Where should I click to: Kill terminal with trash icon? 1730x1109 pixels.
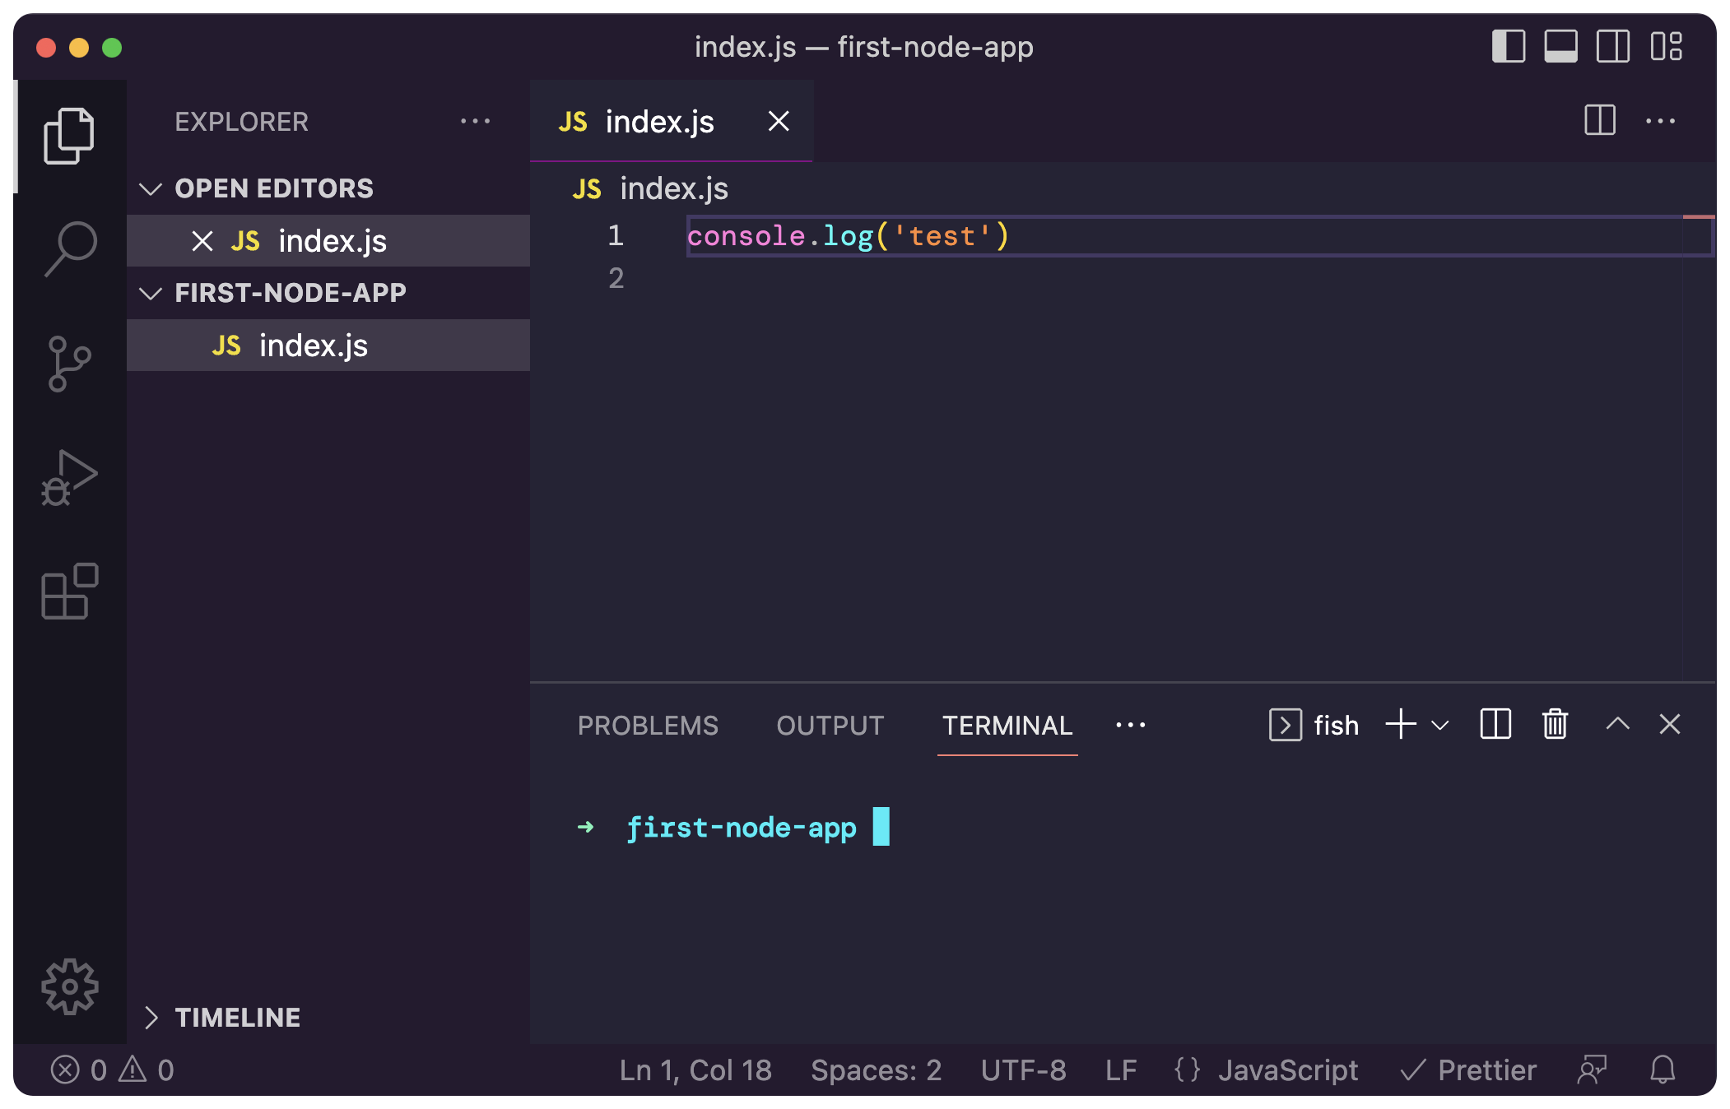(1555, 725)
